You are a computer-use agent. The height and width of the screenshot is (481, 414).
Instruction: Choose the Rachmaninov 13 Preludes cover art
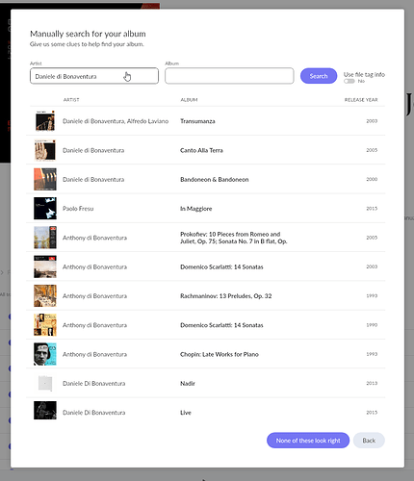point(45,295)
